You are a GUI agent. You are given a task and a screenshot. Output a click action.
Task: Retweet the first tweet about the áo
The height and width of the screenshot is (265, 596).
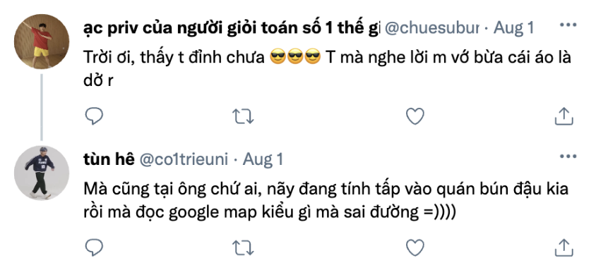(x=243, y=116)
